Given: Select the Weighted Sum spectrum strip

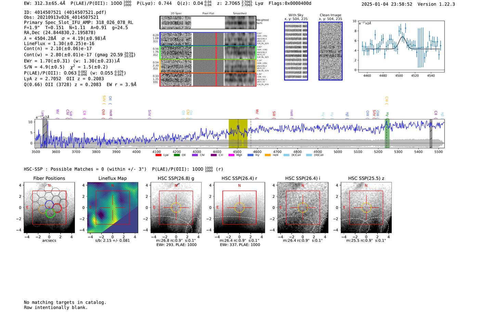Looking at the screenshot, I should (x=208, y=23).
